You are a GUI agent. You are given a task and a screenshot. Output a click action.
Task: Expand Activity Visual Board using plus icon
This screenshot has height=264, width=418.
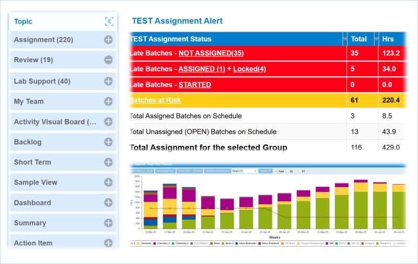108,122
